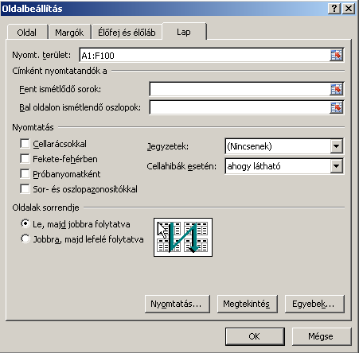Click the Nyomtatás... button

point(178,304)
